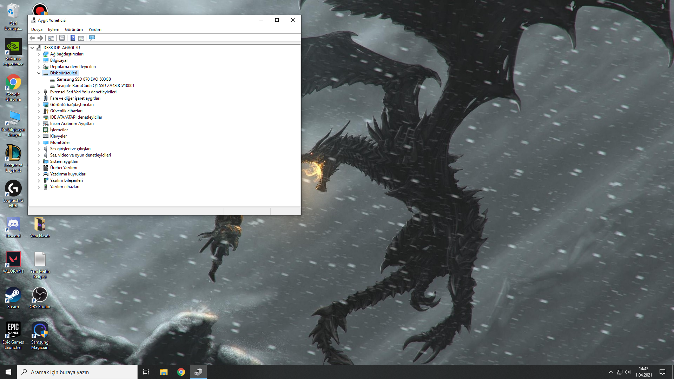Collapse the DESKTOP-AGVGL7D root node
This screenshot has height=379, width=674.
32,48
